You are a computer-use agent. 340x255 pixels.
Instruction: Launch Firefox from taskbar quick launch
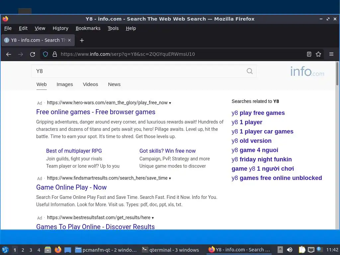coord(58,250)
